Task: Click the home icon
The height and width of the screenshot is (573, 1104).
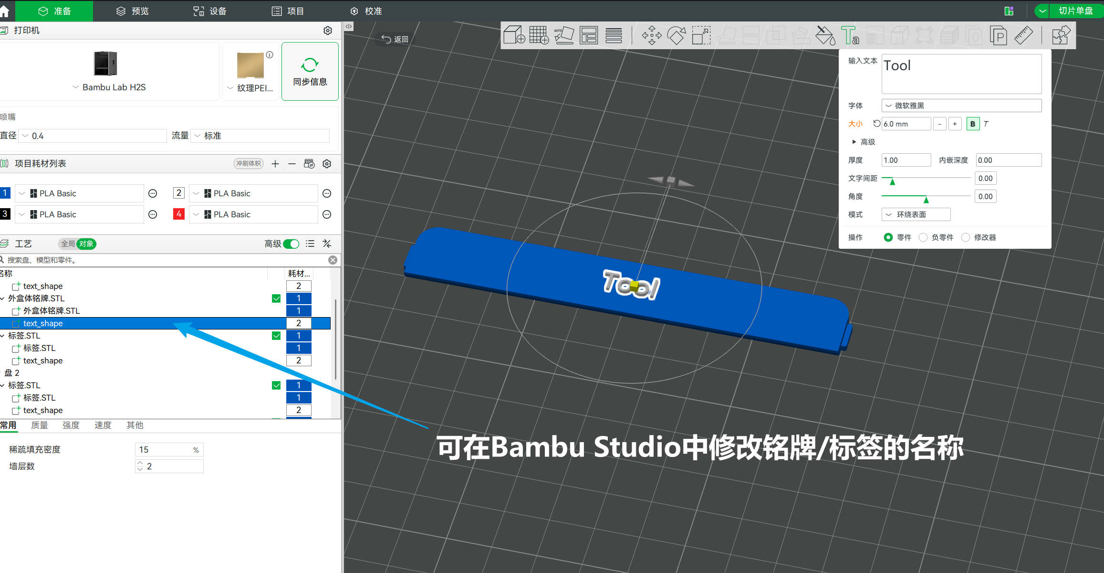Action: point(5,11)
